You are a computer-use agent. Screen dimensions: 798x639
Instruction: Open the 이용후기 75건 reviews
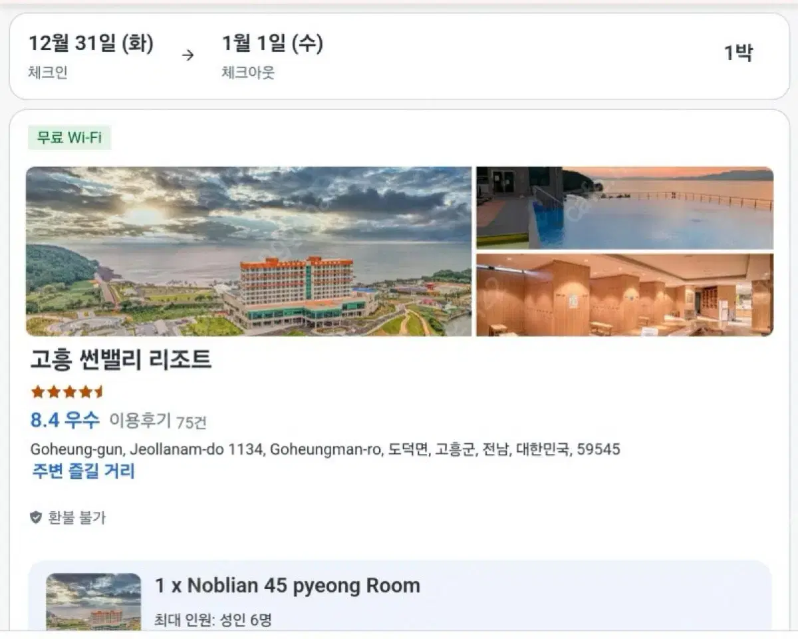tap(158, 421)
